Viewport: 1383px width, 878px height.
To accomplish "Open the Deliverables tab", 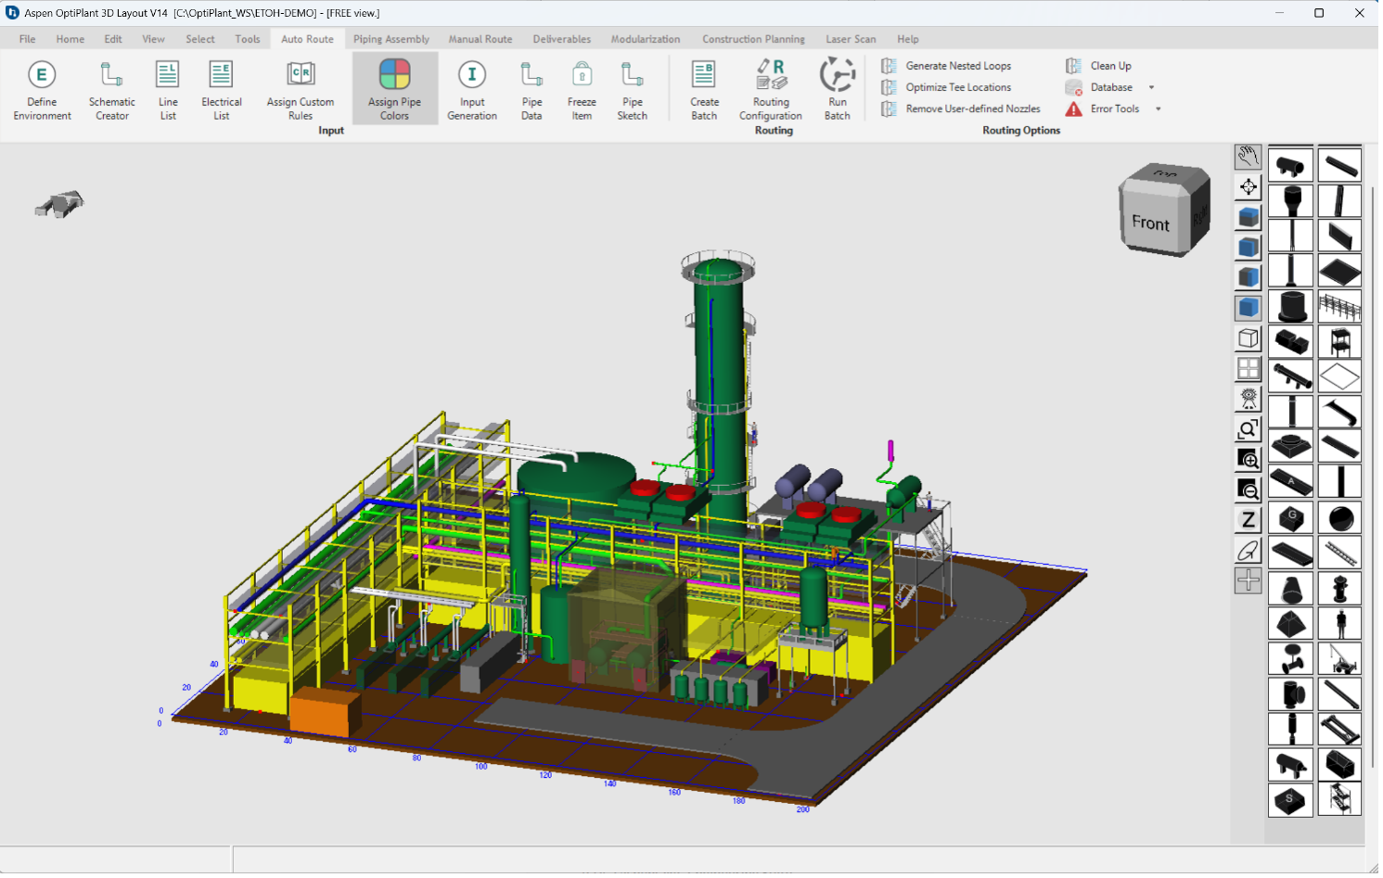I will click(x=562, y=39).
